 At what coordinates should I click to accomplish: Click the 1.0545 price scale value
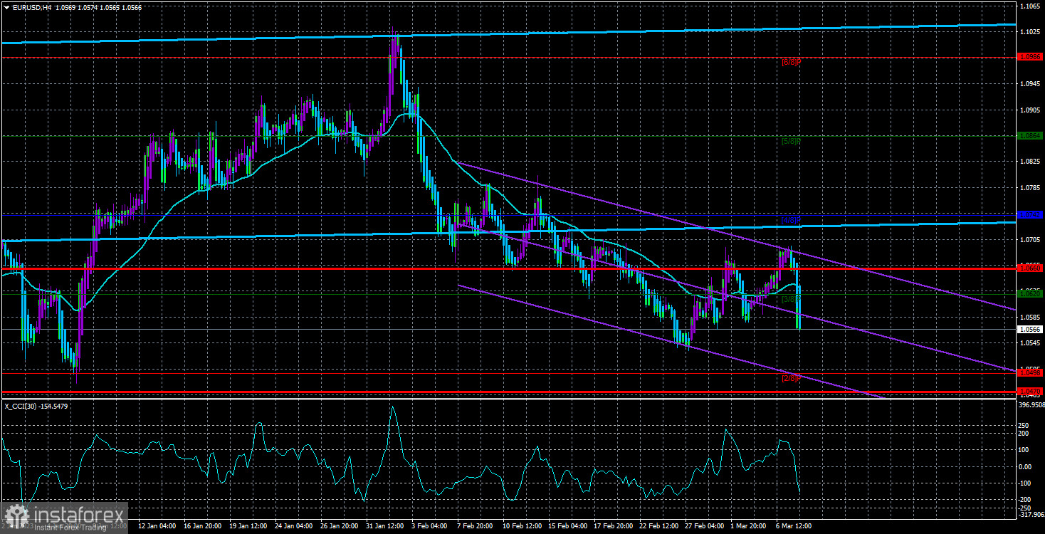coord(1030,343)
